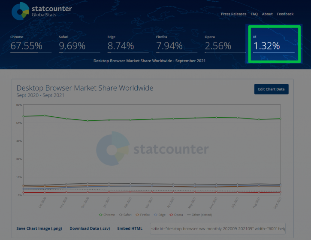
Task: Click the Opera data point at Sept 2021
Action: tap(280, 192)
